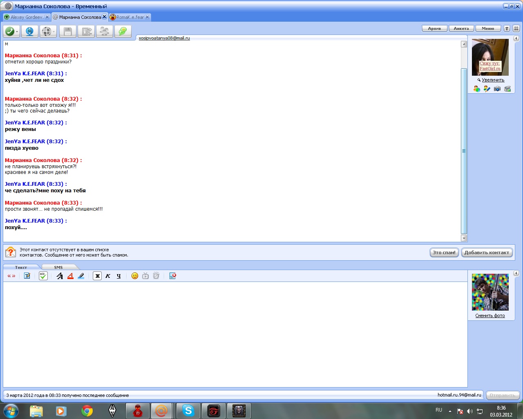Click the pin window on top icon
The height and width of the screenshot is (419, 523).
click(x=507, y=29)
